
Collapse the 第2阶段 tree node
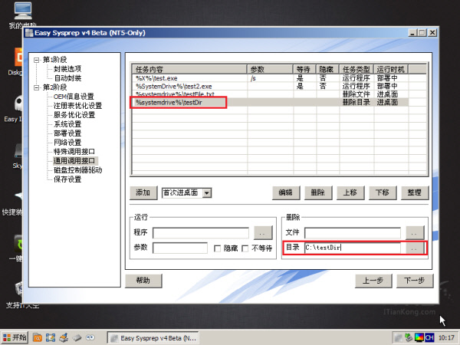click(x=36, y=87)
